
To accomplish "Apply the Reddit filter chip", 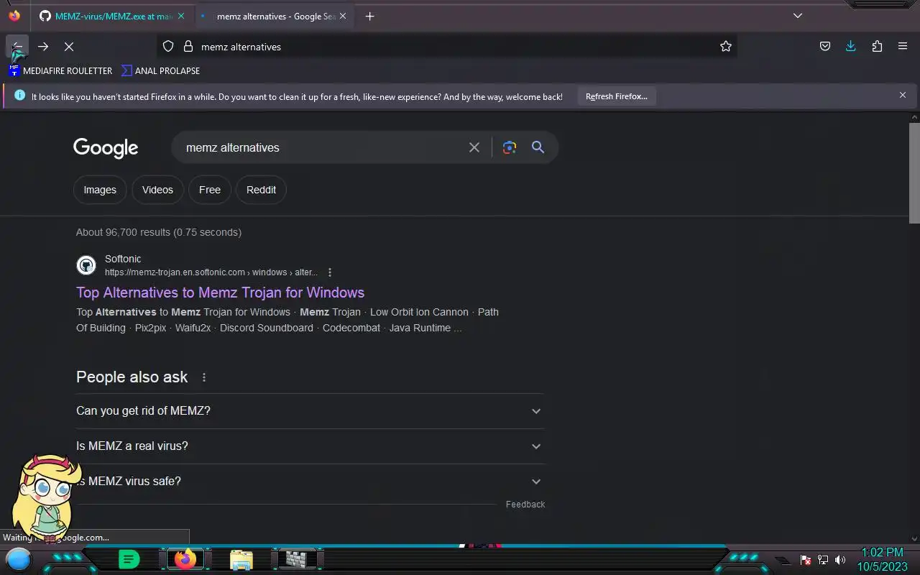I will [x=261, y=190].
